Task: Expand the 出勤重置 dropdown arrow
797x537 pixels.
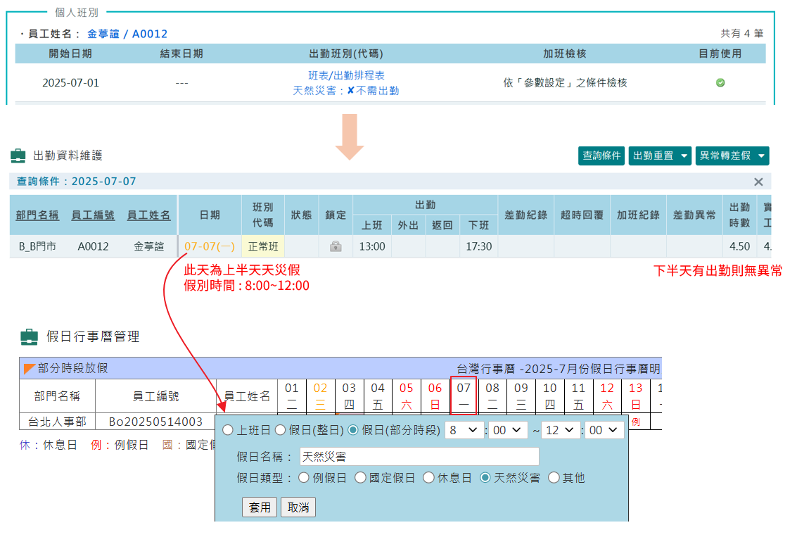Action: pyautogui.click(x=684, y=156)
